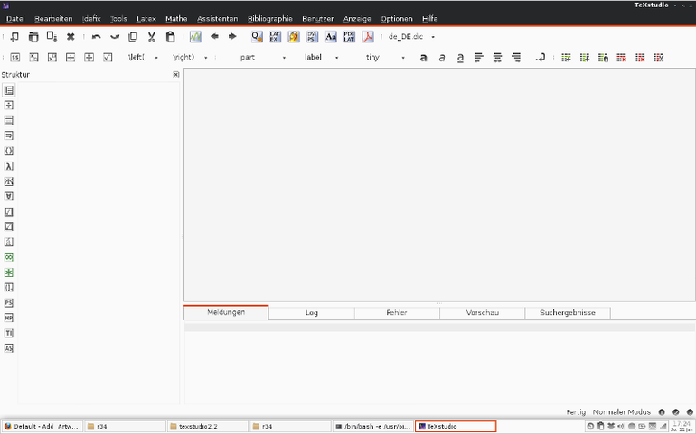
Task: Open the Datei menu
Action: [15, 19]
